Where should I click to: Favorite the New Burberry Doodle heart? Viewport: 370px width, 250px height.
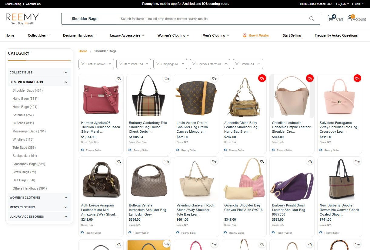(357, 161)
